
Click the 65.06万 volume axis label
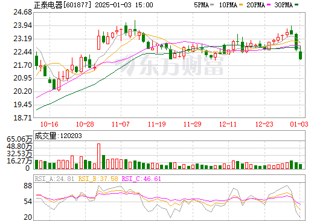coord(19,139)
